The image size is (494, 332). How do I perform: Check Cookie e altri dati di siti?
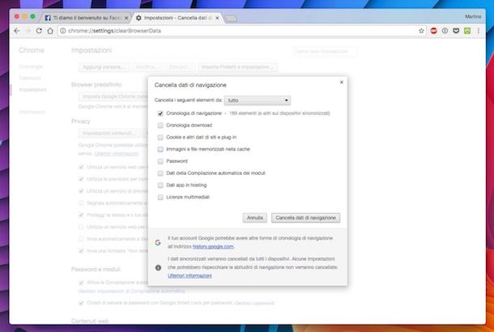(x=160, y=138)
